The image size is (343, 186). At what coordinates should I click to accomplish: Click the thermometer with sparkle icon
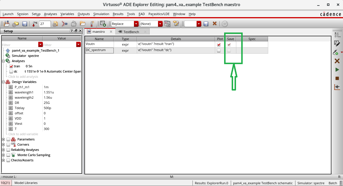(x=92, y=24)
